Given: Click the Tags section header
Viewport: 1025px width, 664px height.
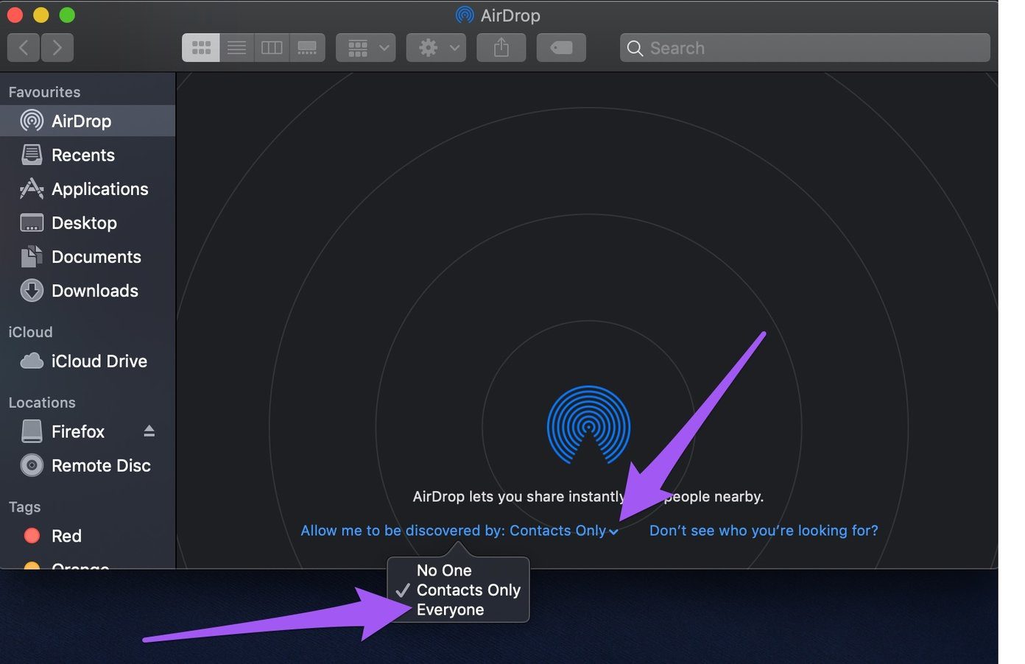Looking at the screenshot, I should pos(24,507).
